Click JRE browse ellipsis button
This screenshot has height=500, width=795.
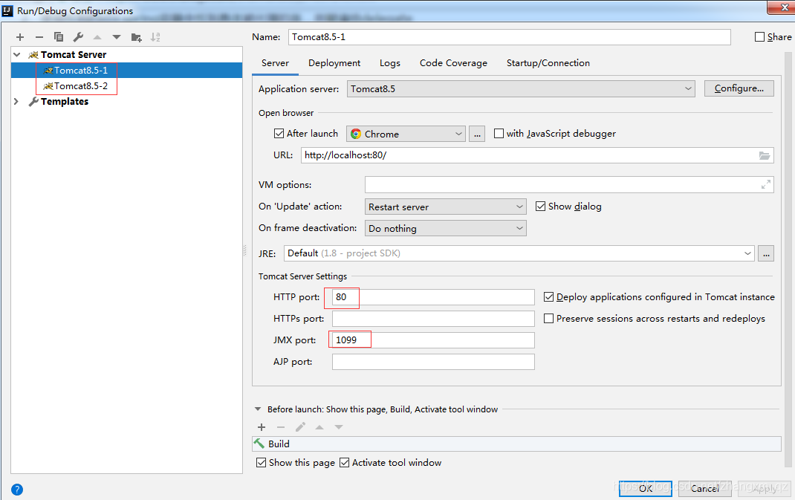(x=766, y=253)
